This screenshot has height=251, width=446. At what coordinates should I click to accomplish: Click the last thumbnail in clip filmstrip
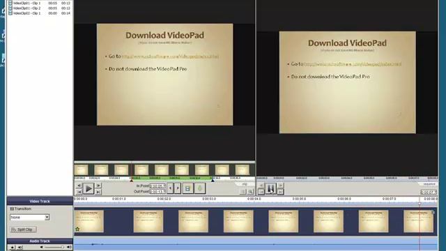tap(243, 170)
